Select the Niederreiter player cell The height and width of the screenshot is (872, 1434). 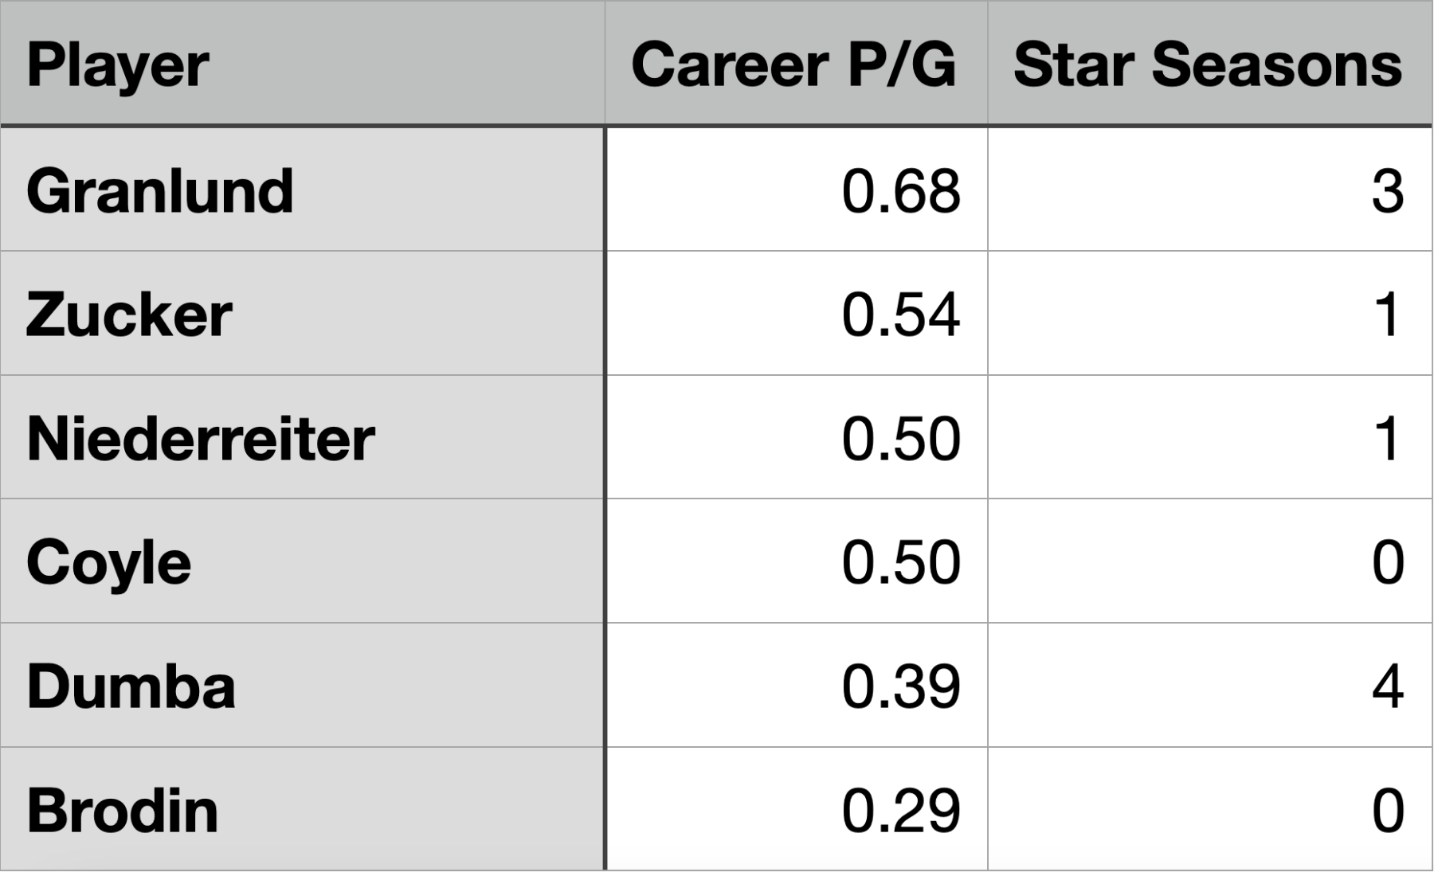(x=201, y=439)
